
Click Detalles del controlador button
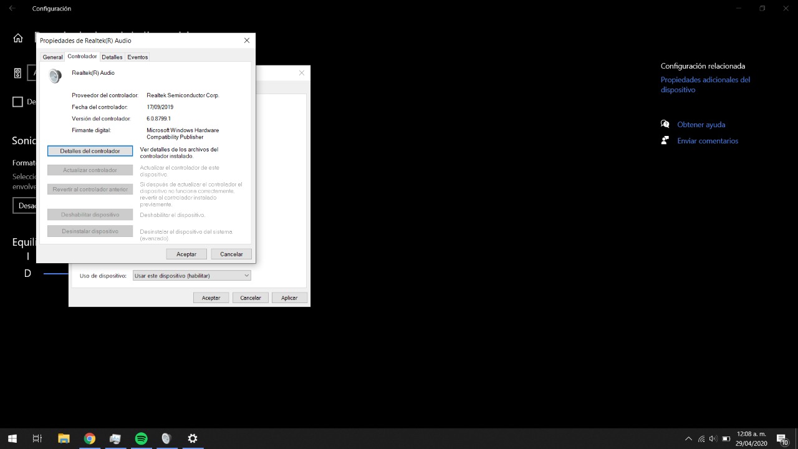click(x=90, y=151)
